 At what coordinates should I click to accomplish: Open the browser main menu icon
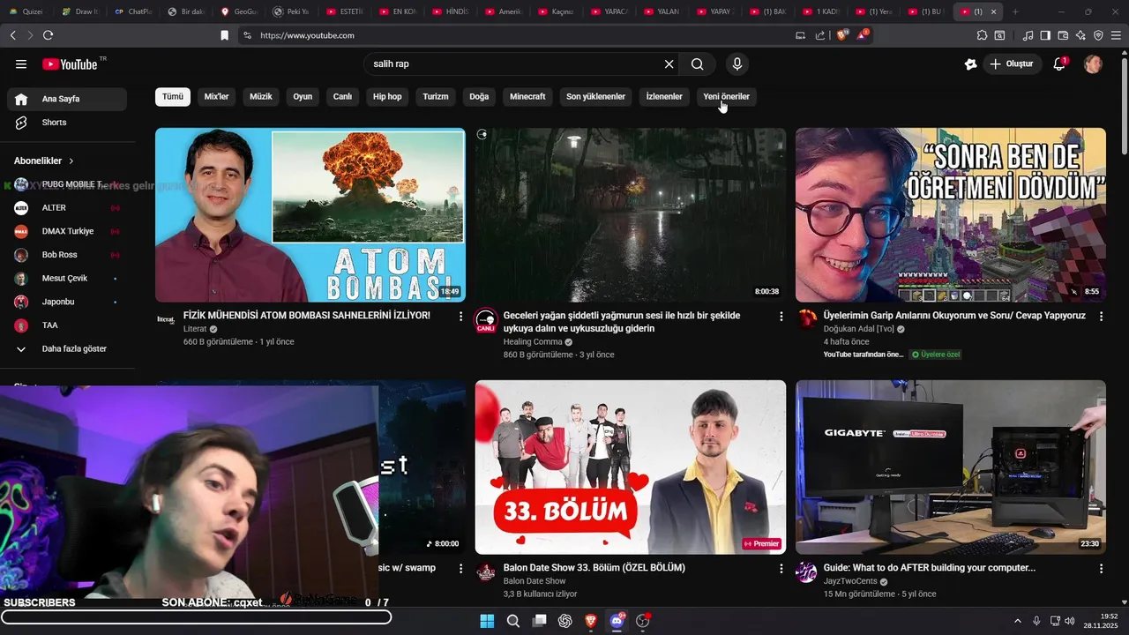[x=1116, y=35]
